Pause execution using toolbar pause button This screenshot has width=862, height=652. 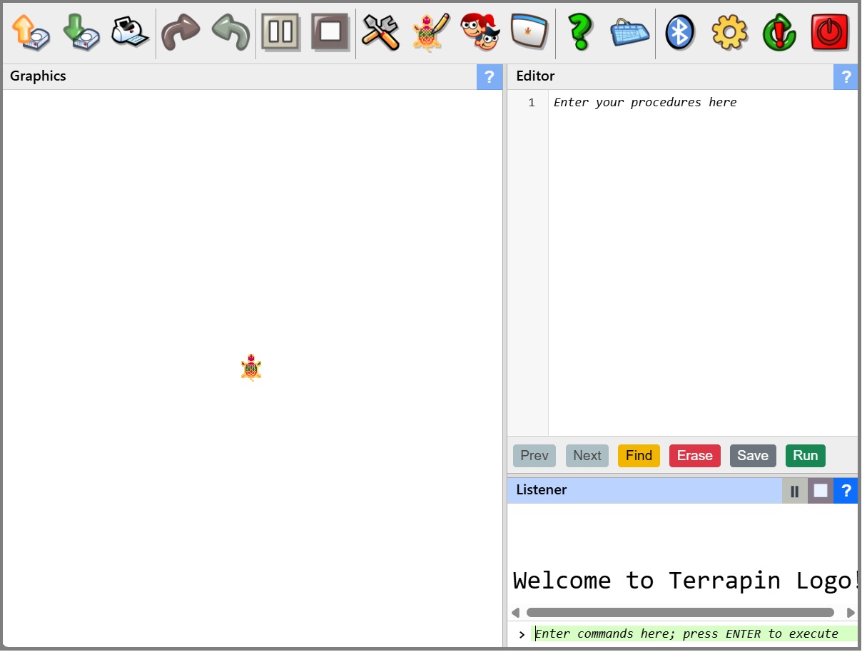[280, 32]
